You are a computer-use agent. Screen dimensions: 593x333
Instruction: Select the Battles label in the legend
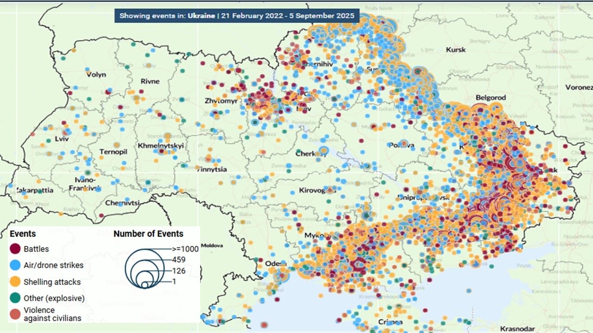point(36,249)
